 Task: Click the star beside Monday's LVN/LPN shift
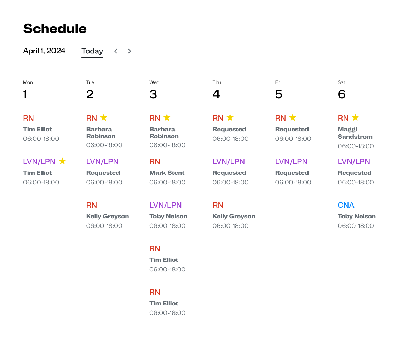click(62, 161)
